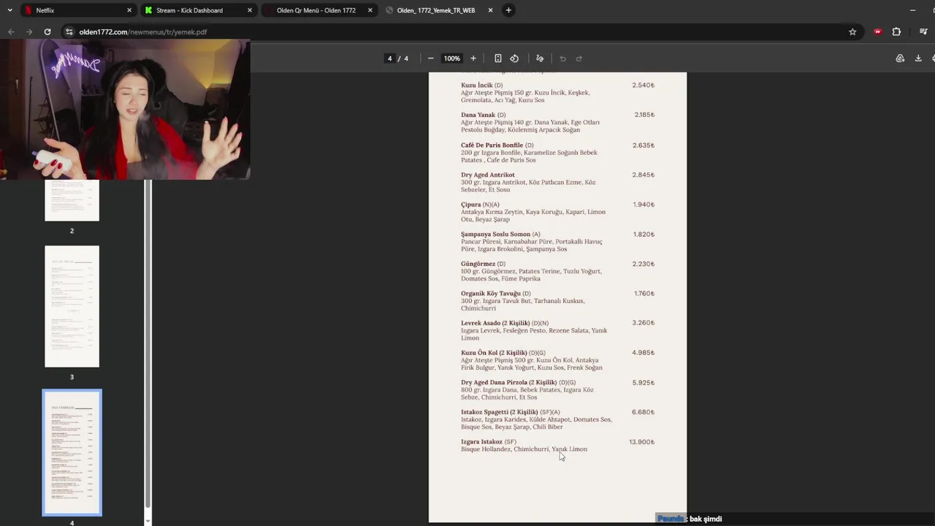935x526 pixels.
Task: Select the Olden_1772_Yemek_TR_WEB tab
Action: pyautogui.click(x=438, y=10)
